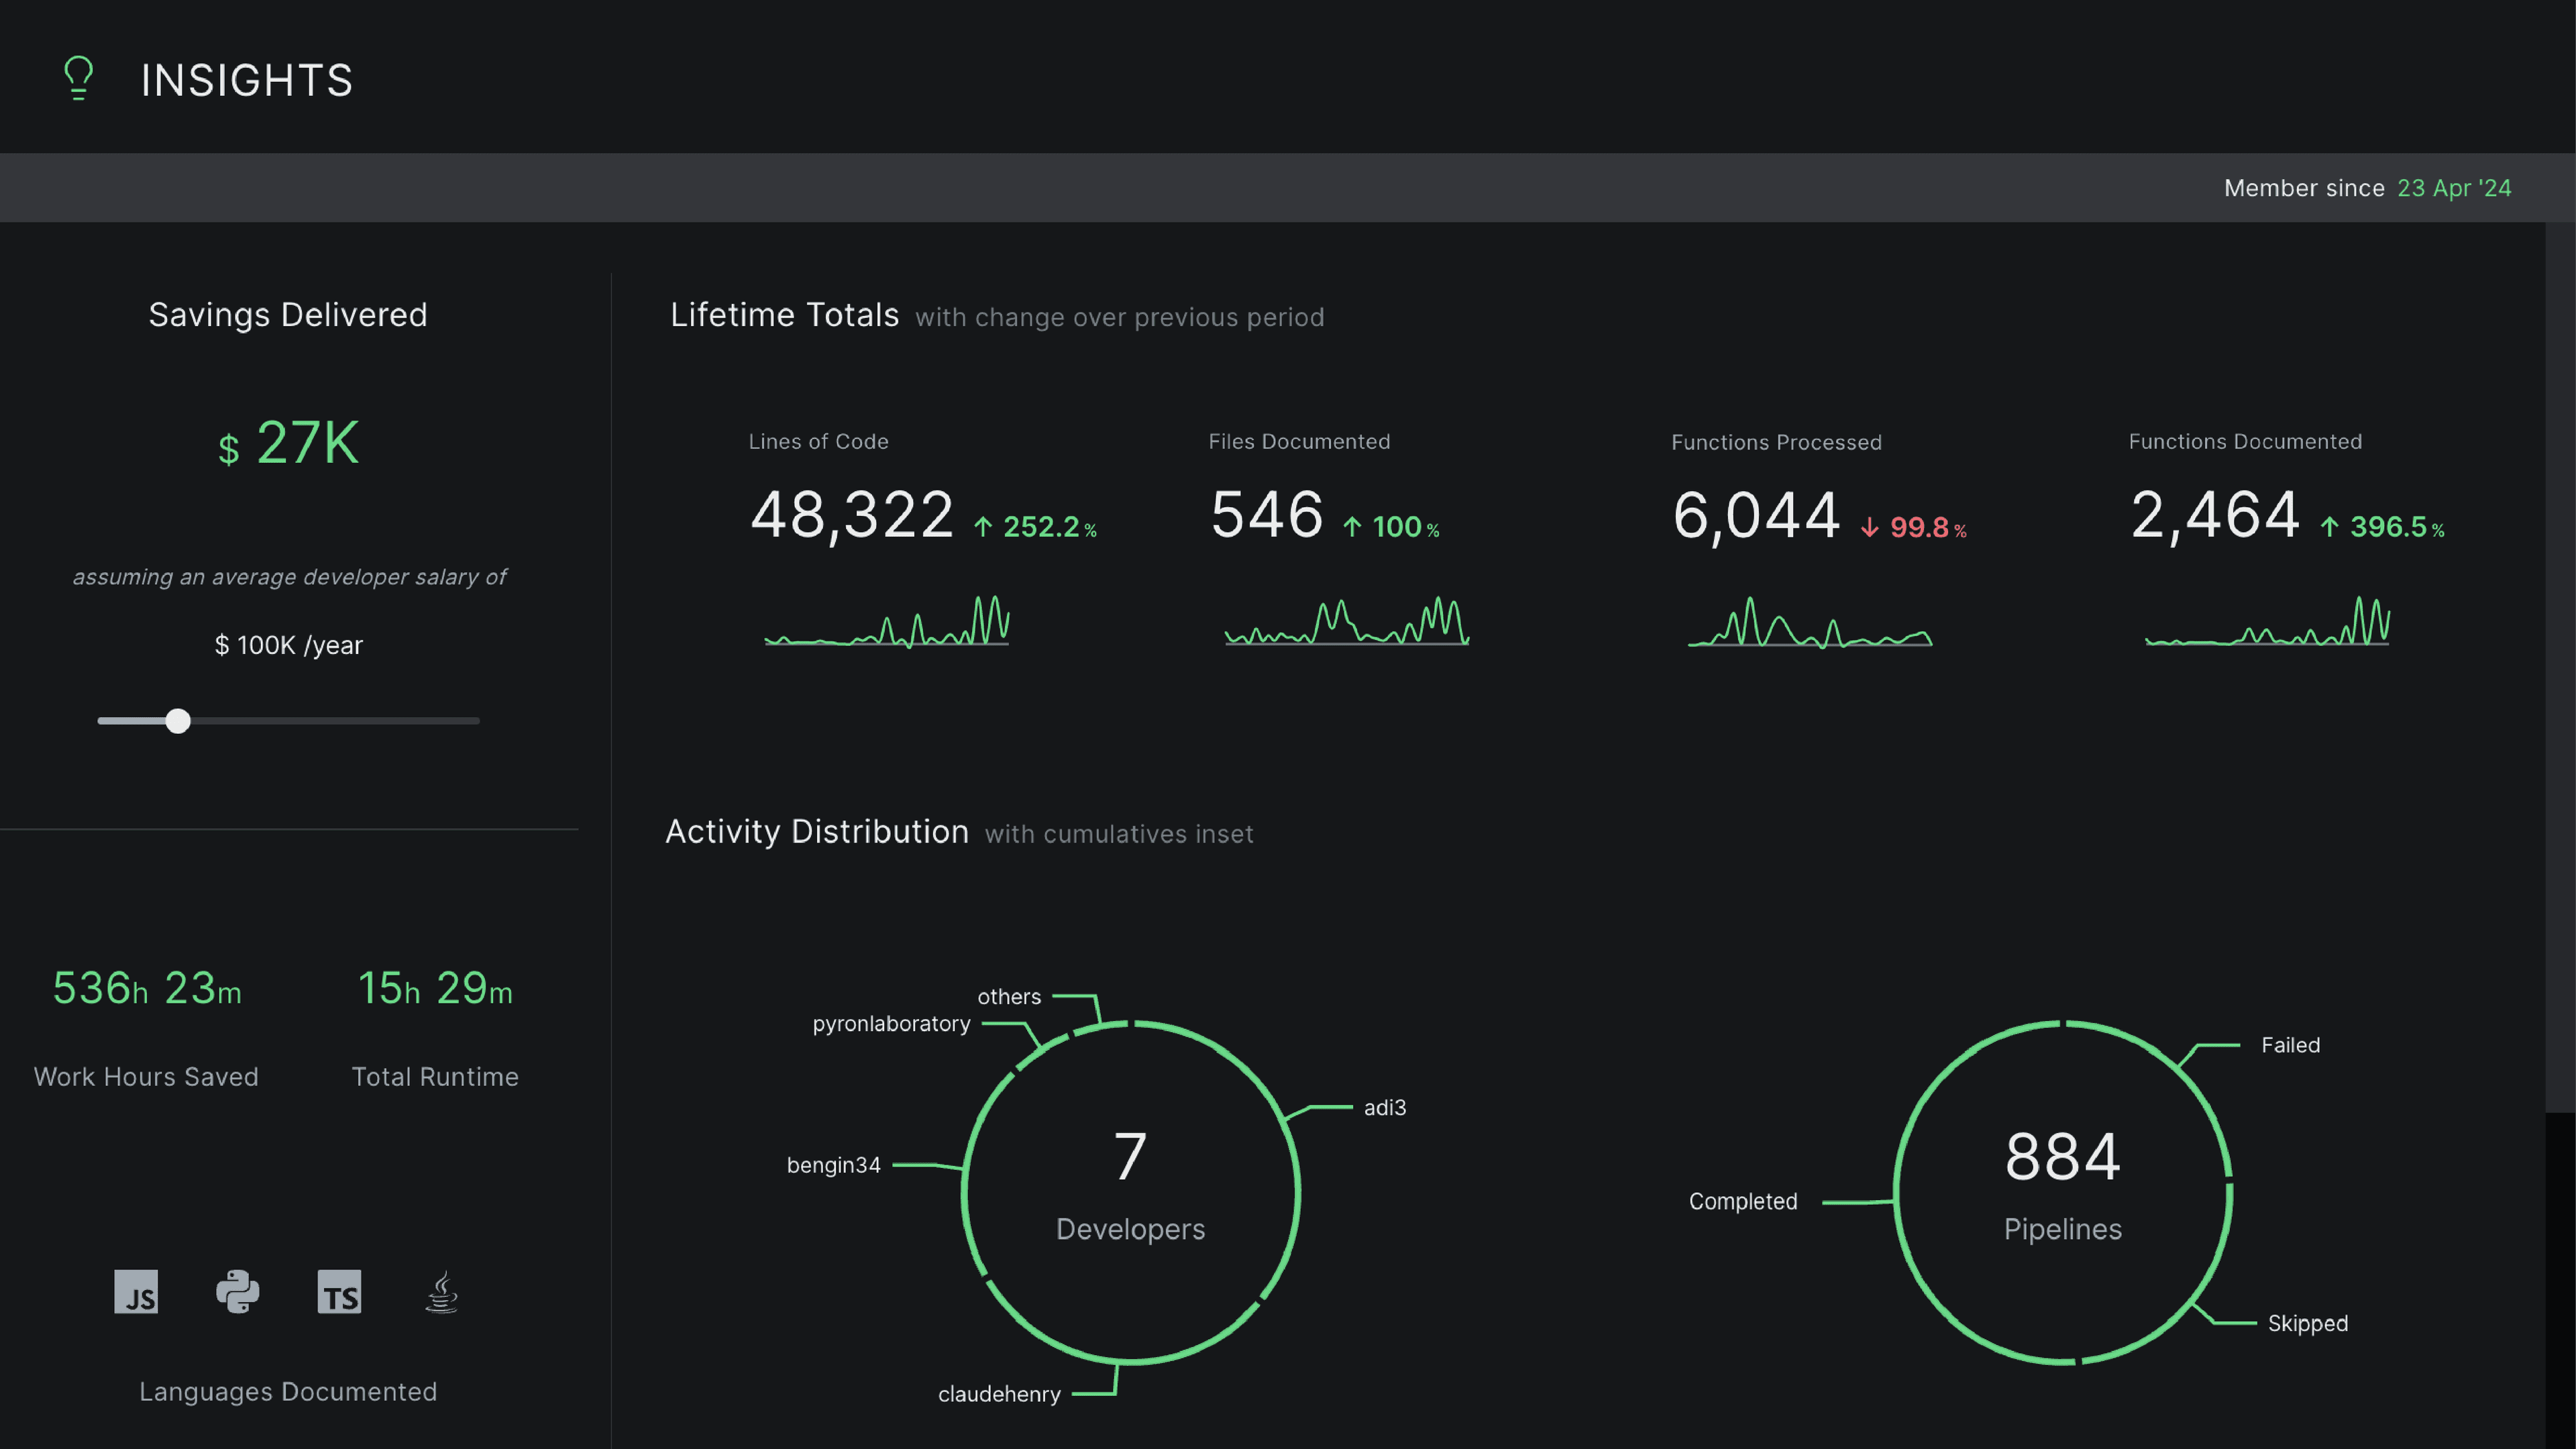Open the 23 Apr '24 membership date

pos(2453,188)
